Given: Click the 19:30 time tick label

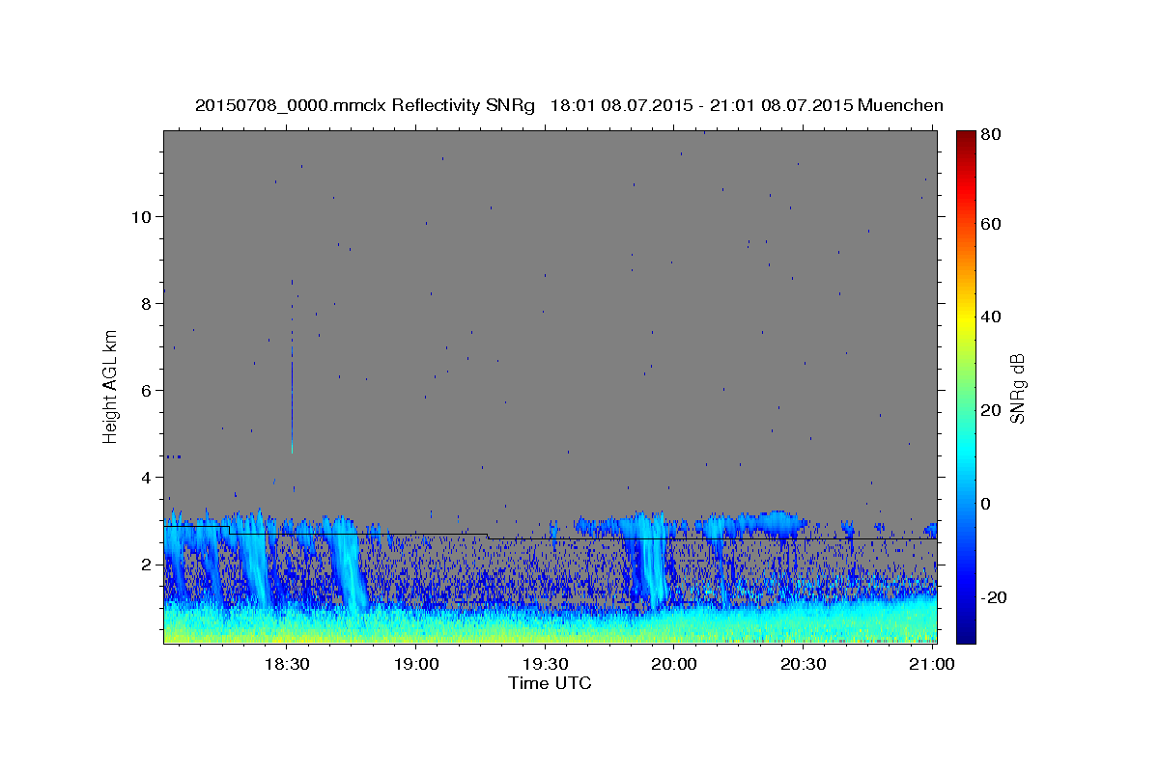Looking at the screenshot, I should coord(545,665).
